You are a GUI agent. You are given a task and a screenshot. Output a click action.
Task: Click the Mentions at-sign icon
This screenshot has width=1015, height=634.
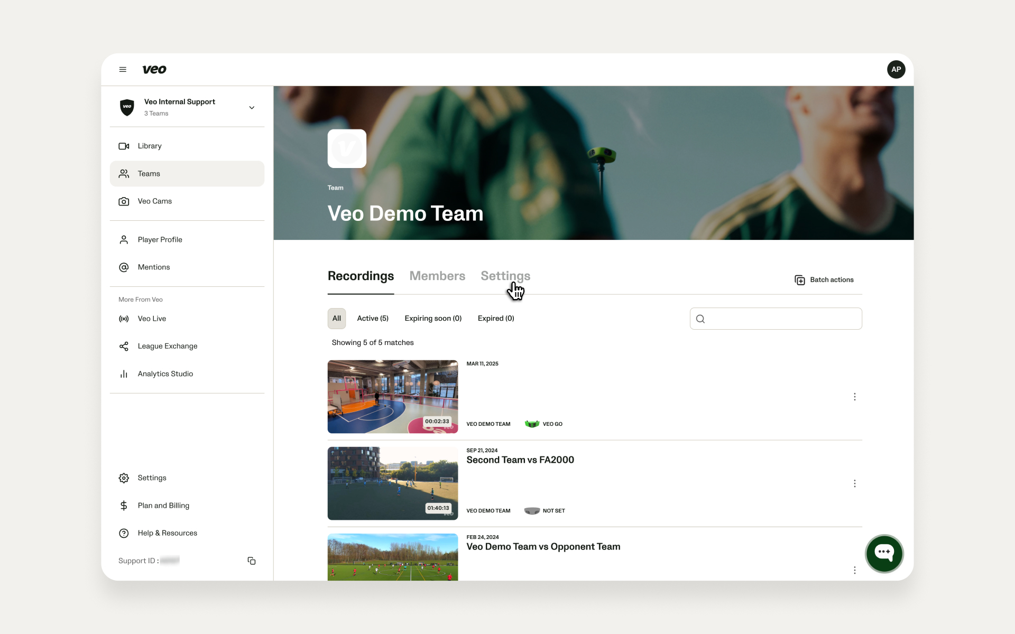pos(124,267)
